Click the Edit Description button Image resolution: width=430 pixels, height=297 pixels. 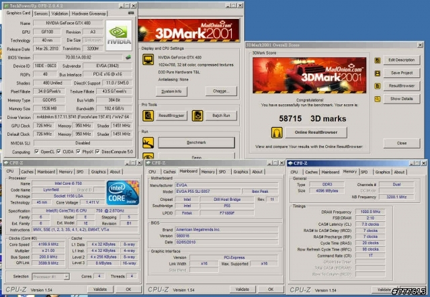point(402,60)
